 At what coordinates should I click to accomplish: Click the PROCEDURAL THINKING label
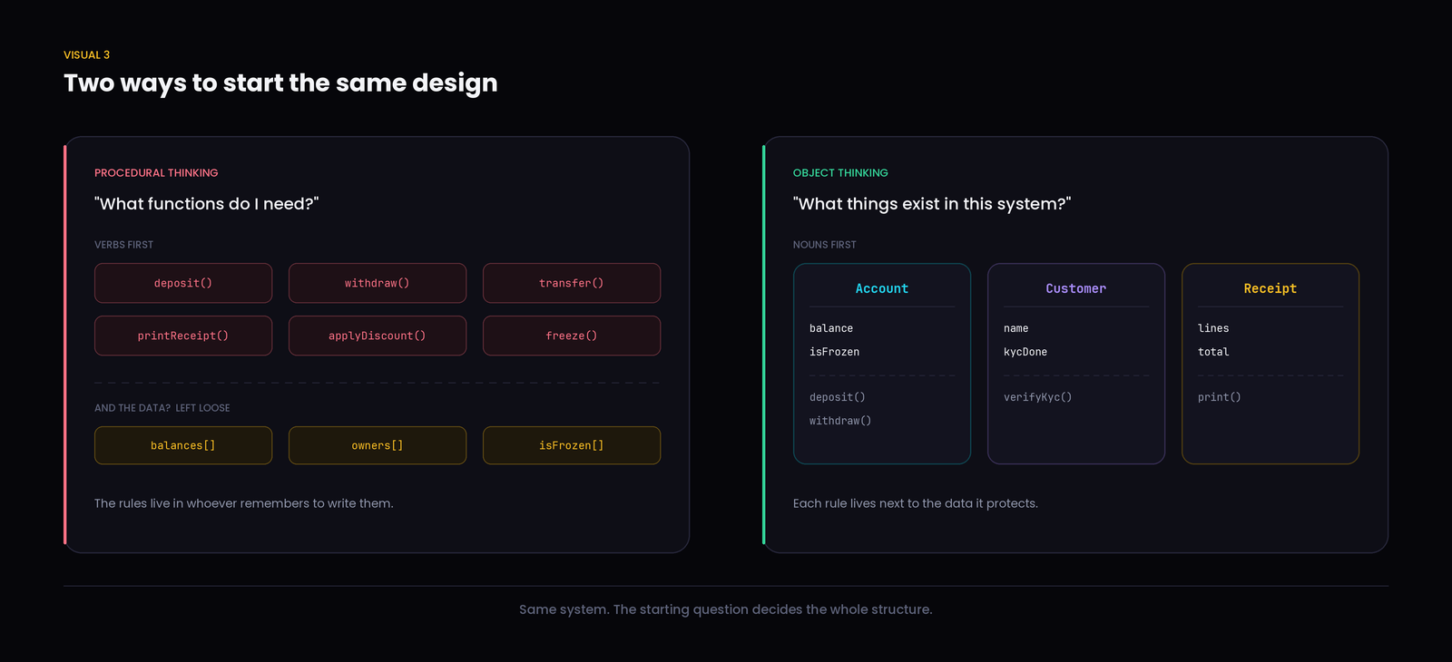click(x=156, y=172)
